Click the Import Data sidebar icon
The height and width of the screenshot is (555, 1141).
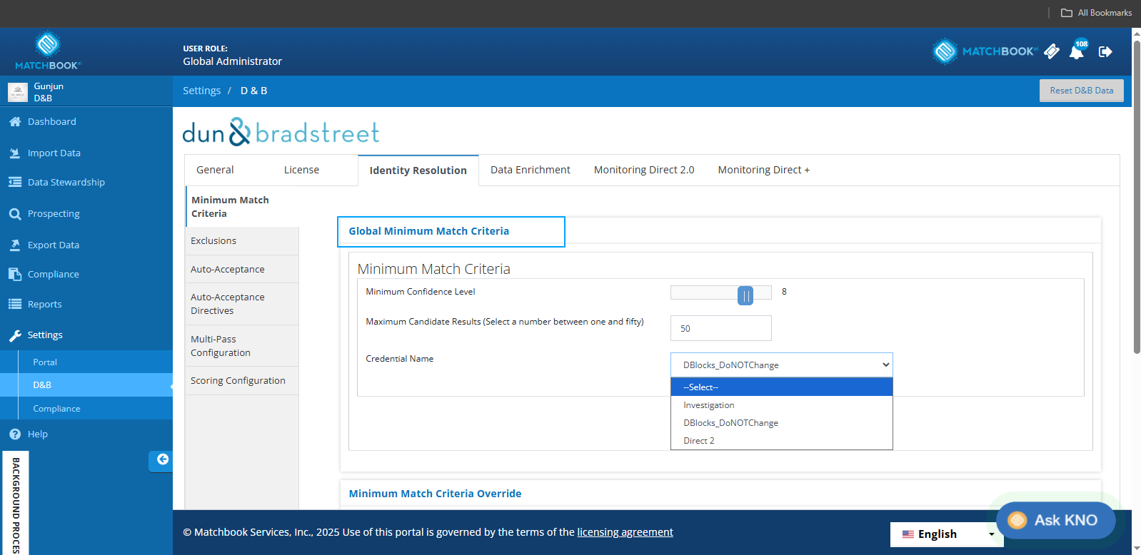tap(15, 153)
